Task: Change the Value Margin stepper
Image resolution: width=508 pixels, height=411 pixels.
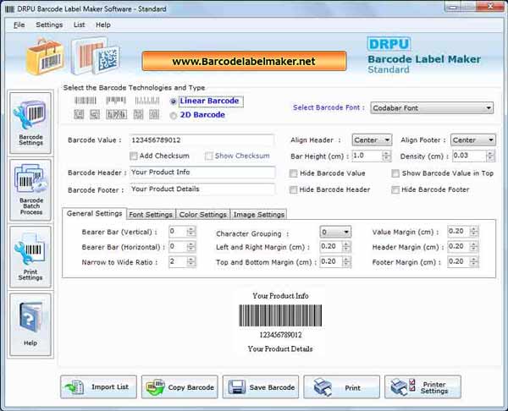Action: tap(473, 232)
